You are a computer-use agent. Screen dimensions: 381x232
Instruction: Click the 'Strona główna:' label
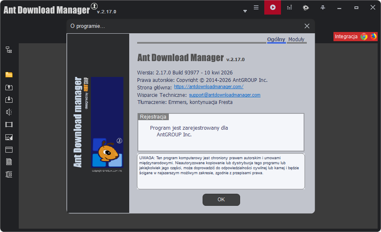tap(154, 87)
